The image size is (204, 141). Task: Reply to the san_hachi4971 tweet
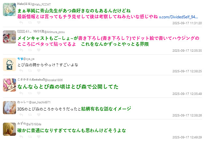tap(21, 115)
